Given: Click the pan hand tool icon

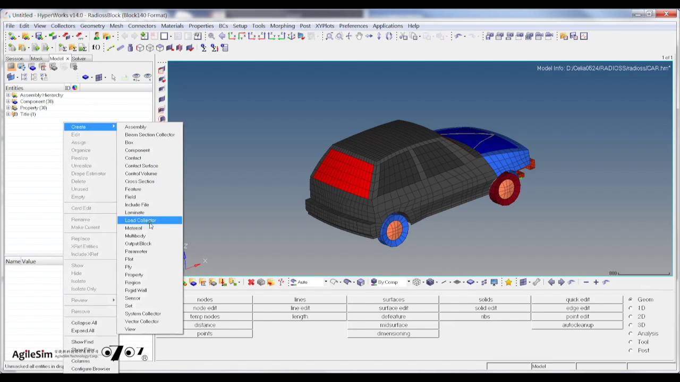Looking at the screenshot, I should (x=359, y=36).
